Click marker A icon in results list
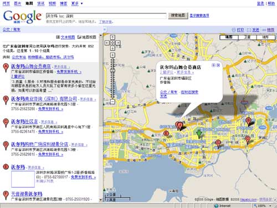Image resolution: width=277 pixels, height=208 pixels. (6, 68)
